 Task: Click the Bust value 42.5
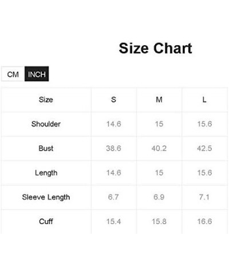[x=204, y=148]
